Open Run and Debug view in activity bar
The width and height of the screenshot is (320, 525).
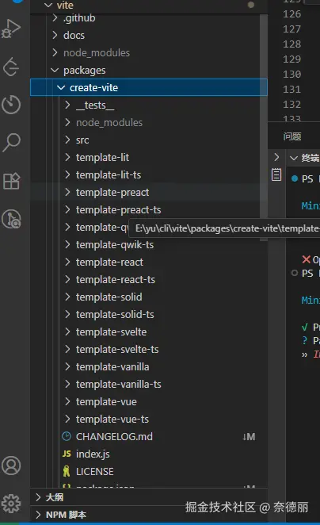coord(11,29)
